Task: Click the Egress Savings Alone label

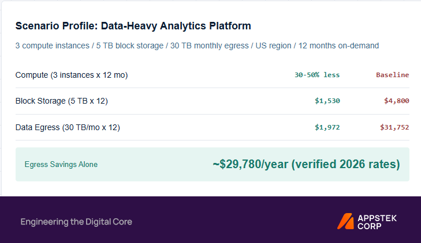Action: point(61,164)
